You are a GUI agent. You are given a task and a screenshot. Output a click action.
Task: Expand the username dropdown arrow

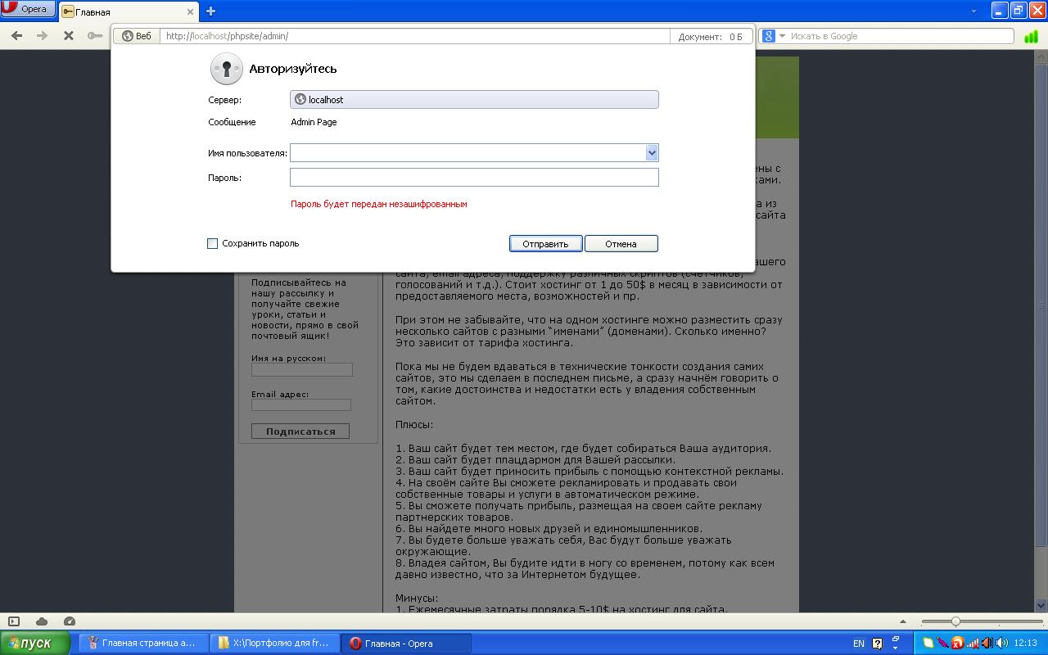[652, 152]
